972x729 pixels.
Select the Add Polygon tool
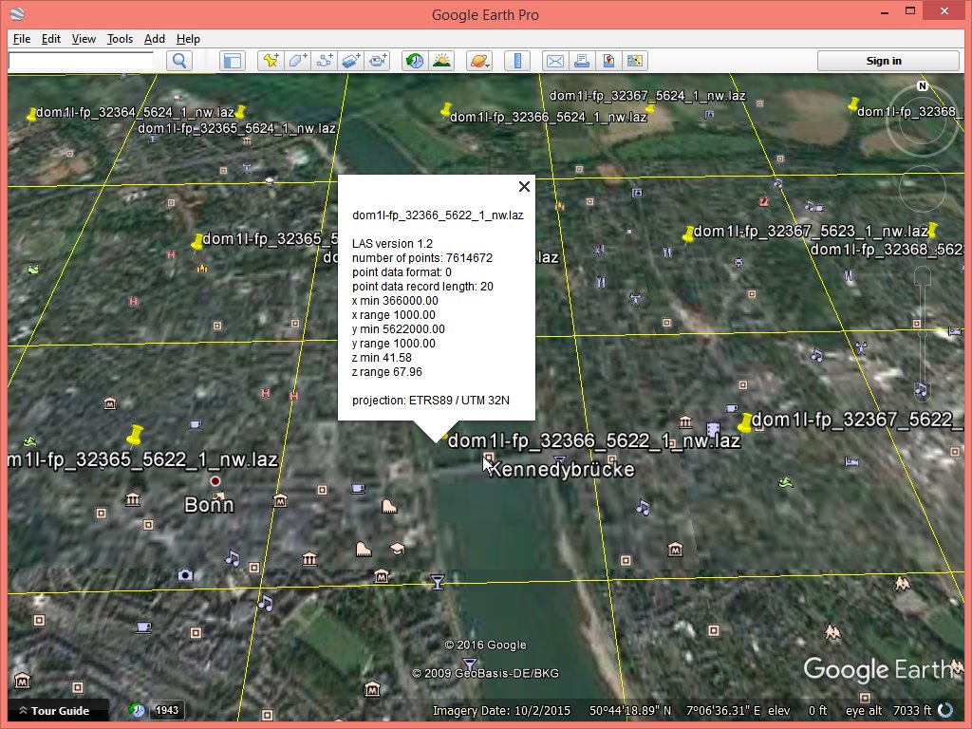(x=297, y=61)
